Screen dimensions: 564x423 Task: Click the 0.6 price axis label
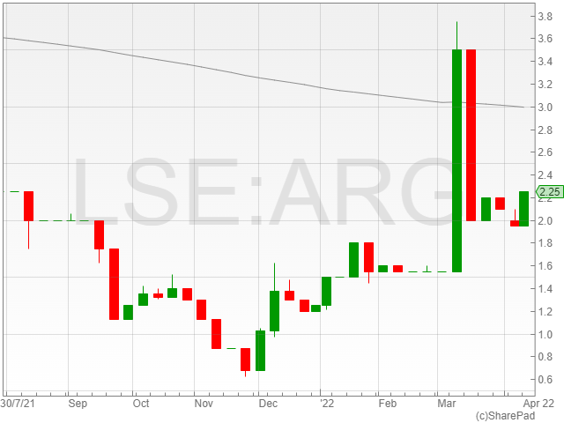tap(545, 380)
